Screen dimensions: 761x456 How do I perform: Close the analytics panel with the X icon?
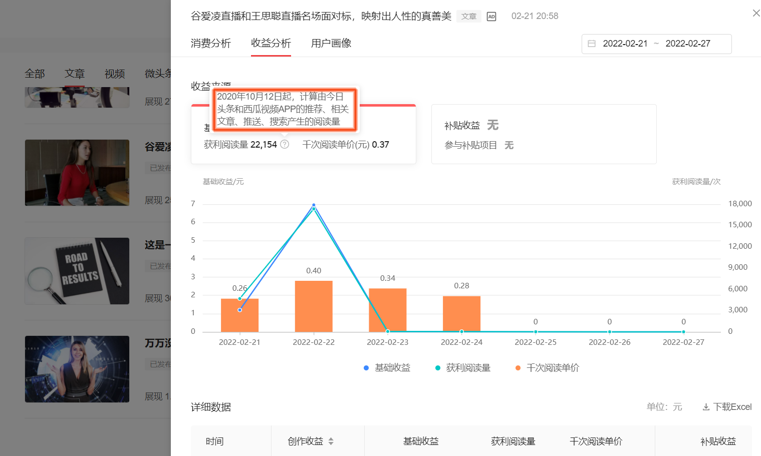(x=756, y=13)
